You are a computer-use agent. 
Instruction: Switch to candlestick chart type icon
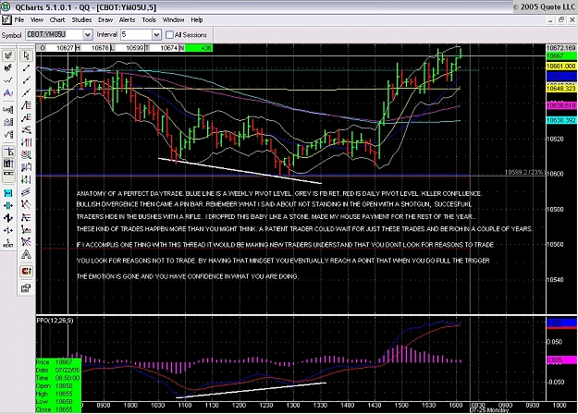tap(8, 67)
